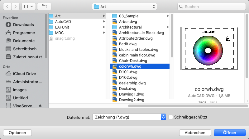Expand the Architectural folder
The image size is (249, 139).
click(168, 27)
